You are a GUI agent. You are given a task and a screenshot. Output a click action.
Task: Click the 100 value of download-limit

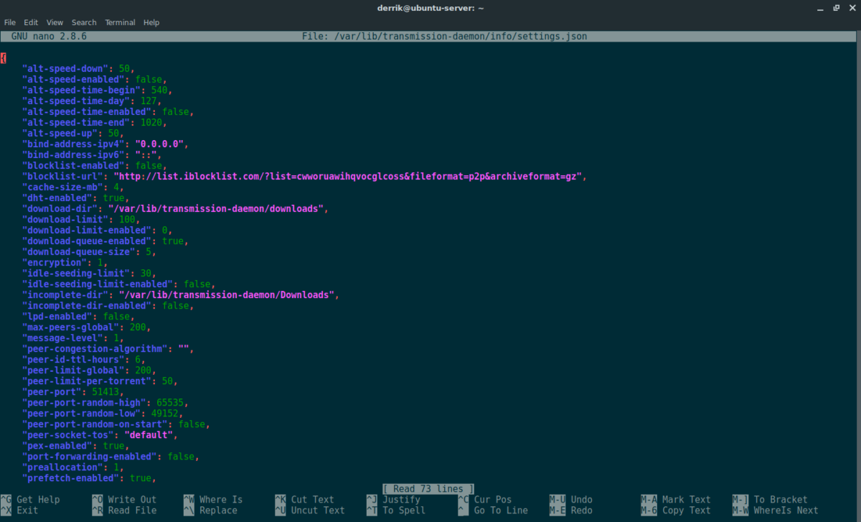tap(127, 220)
